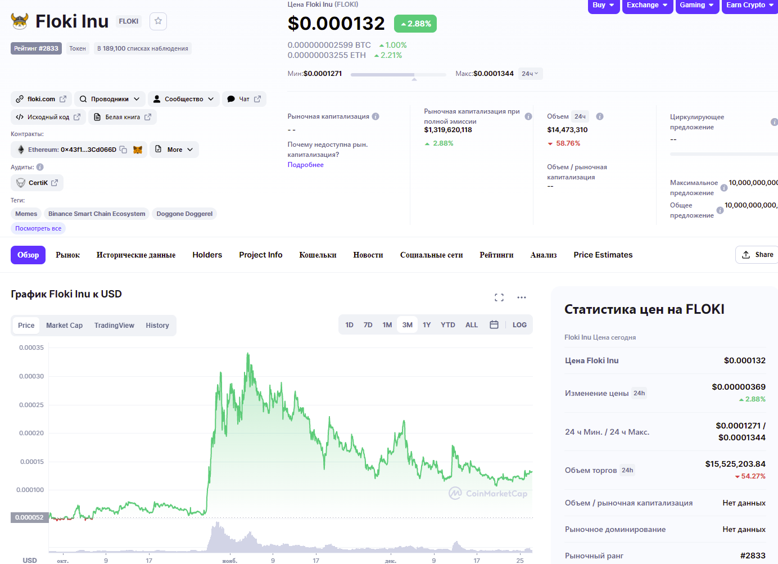The width and height of the screenshot is (778, 564).
Task: Open the floki.com website link
Action: coord(41,99)
